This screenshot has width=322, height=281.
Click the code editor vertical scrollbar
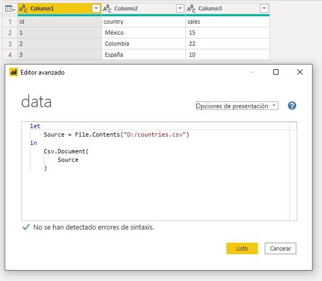tap(293, 171)
